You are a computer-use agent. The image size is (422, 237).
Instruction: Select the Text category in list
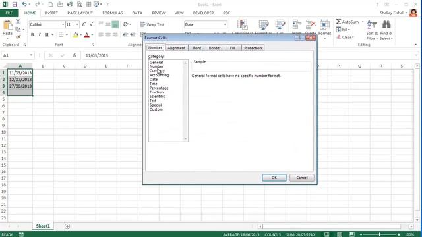point(153,101)
